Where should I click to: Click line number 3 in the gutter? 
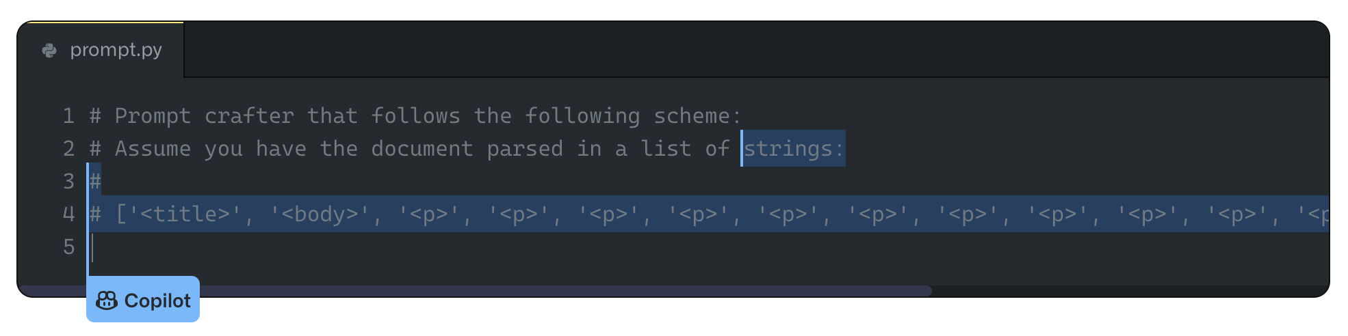tap(68, 182)
